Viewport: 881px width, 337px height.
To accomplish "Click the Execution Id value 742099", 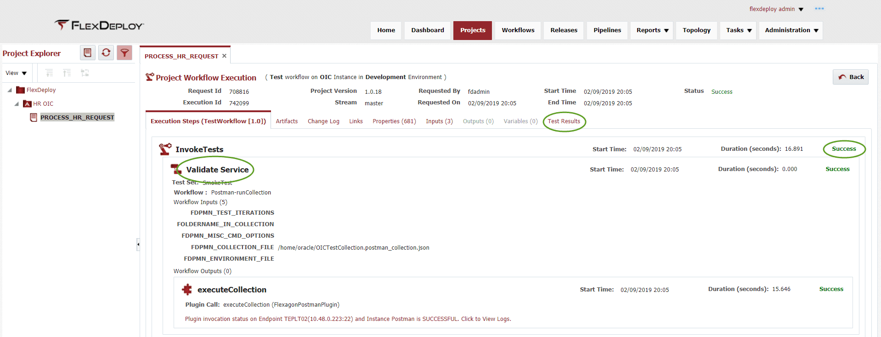I will 239,103.
